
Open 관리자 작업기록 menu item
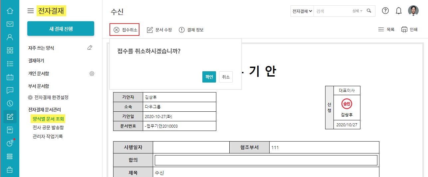48,136
